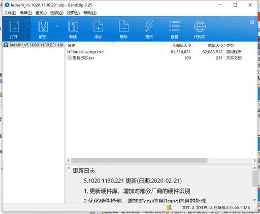Sort by the 类型 column header
The image size is (260, 214).
click(240, 45)
